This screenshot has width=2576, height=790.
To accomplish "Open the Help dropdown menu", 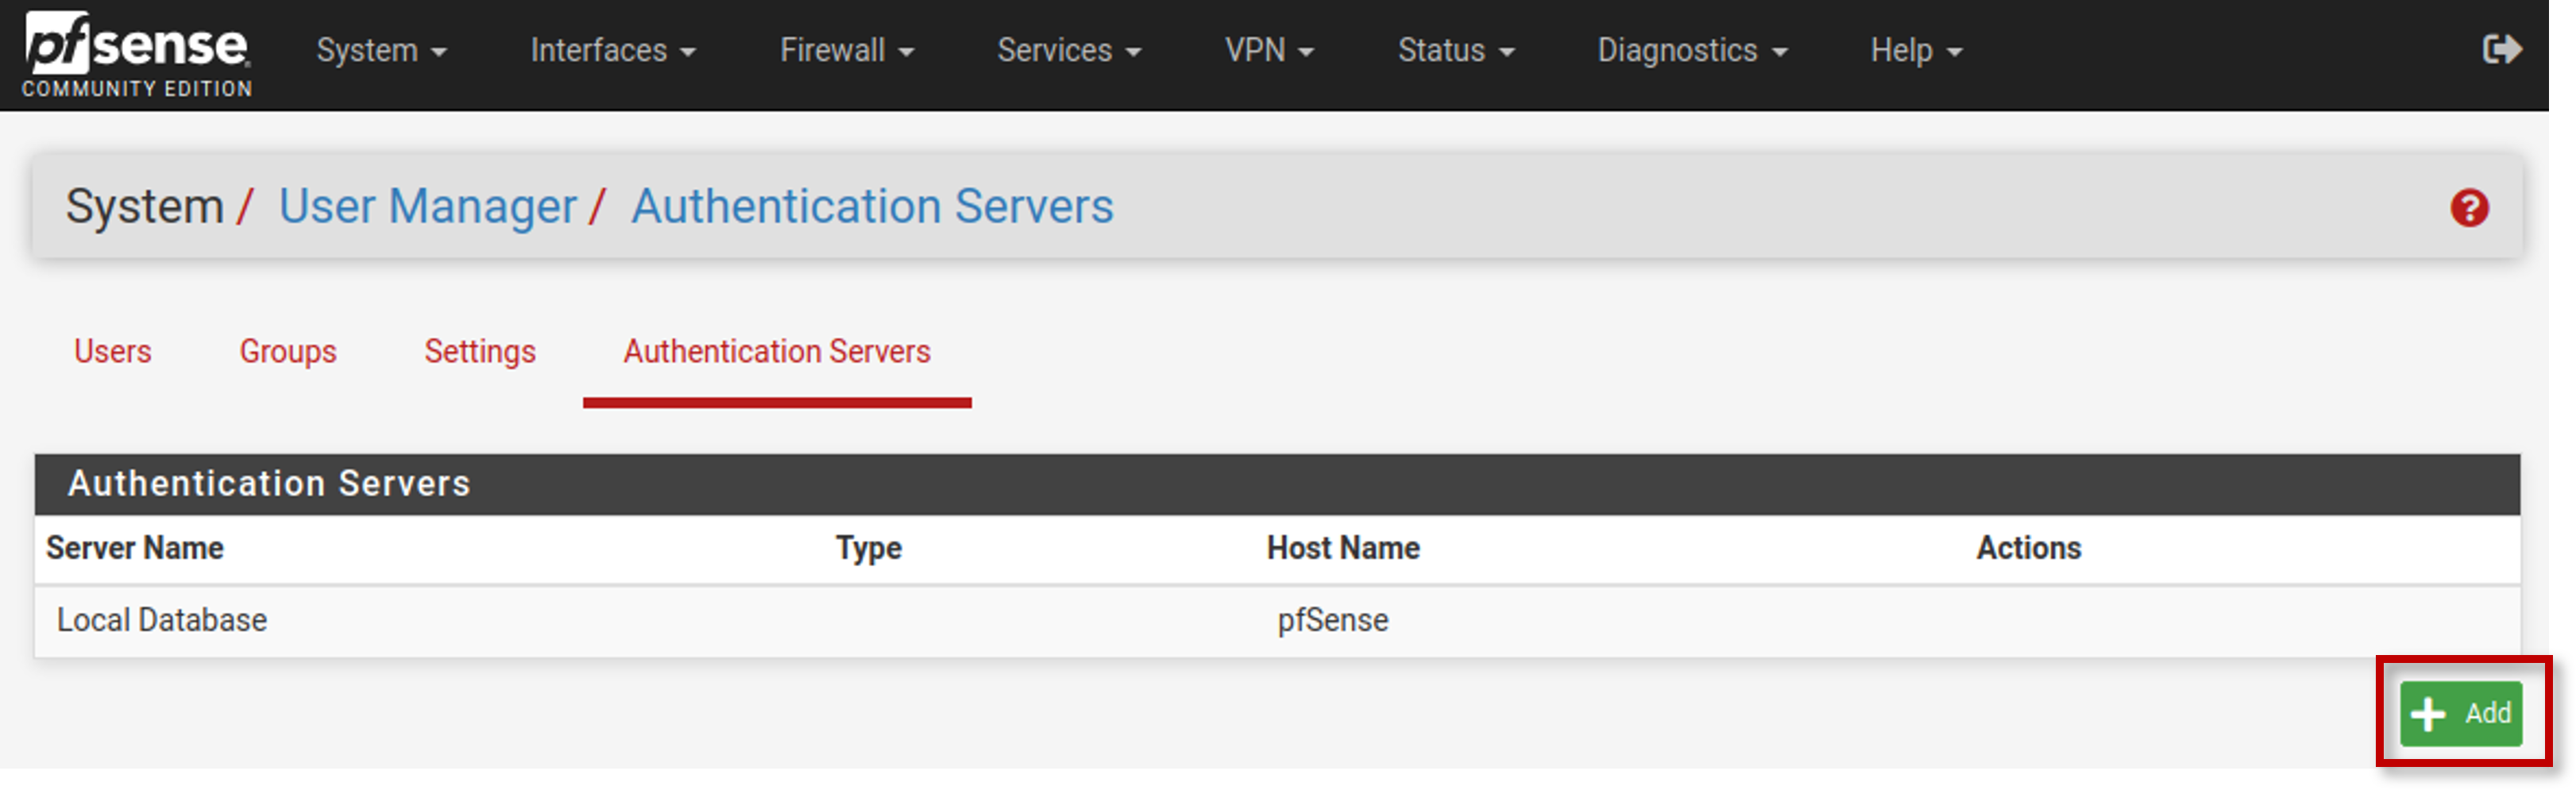I will tap(1916, 50).
